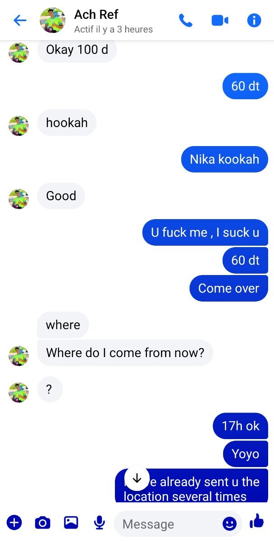Select the "hookah" message bubble
Viewport: 274px width, 541px height.
click(x=67, y=123)
